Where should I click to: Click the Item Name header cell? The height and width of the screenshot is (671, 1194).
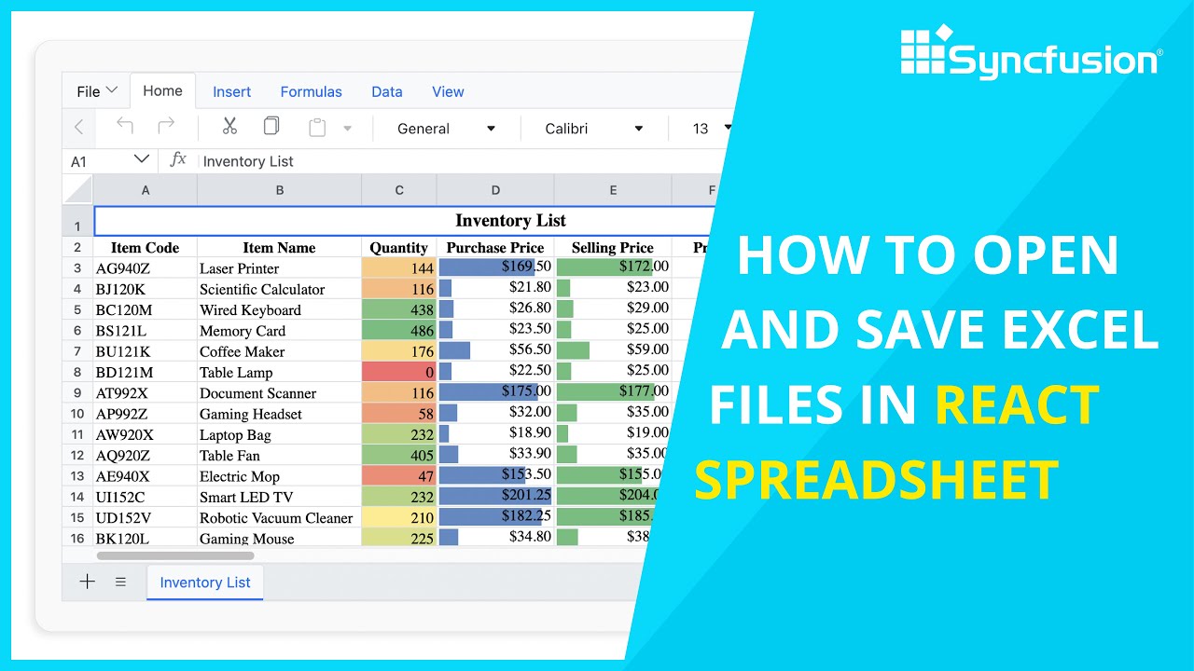tap(280, 248)
